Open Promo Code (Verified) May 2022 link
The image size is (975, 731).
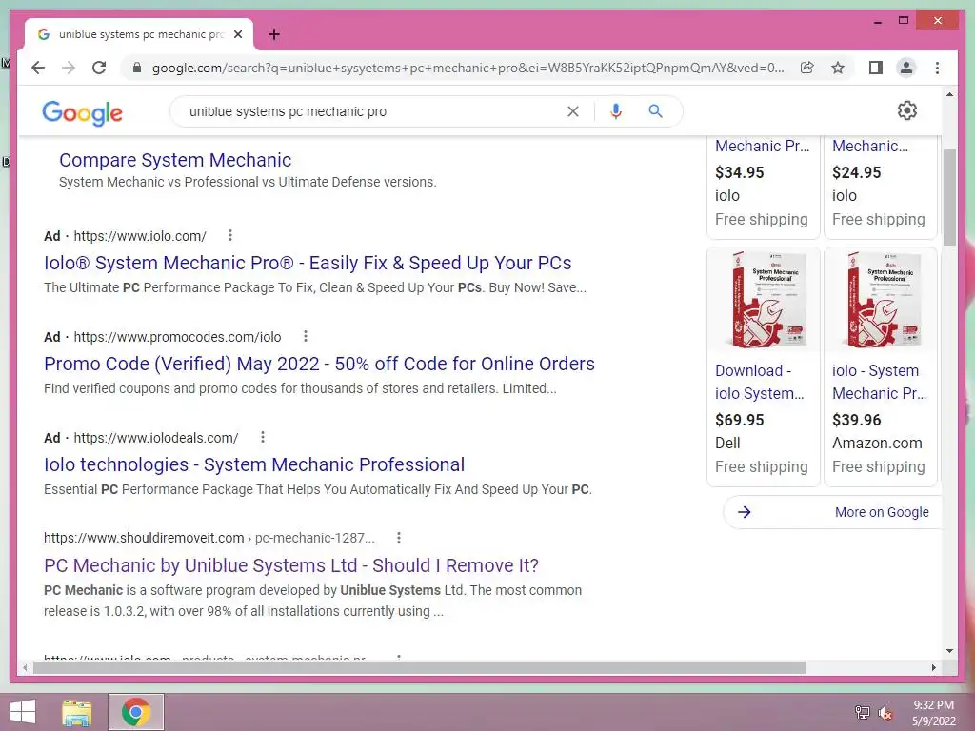click(x=319, y=364)
